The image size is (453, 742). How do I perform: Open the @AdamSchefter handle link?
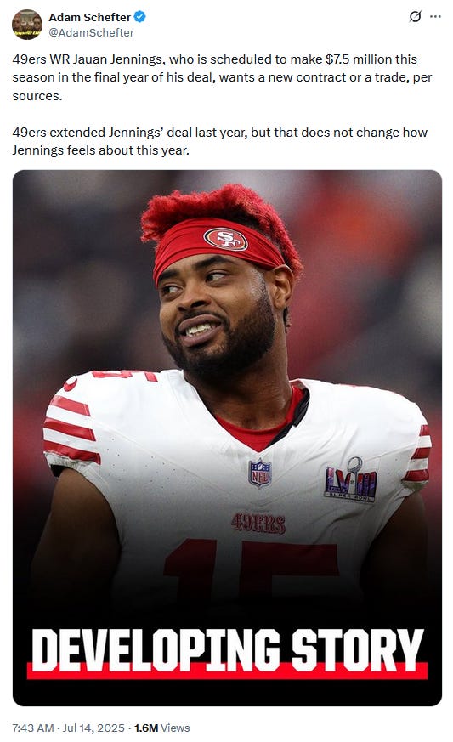(x=91, y=32)
